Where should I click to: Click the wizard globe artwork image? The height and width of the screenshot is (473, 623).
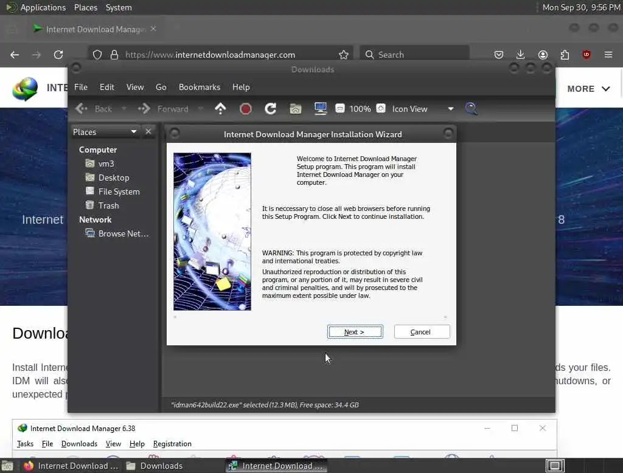point(212,232)
